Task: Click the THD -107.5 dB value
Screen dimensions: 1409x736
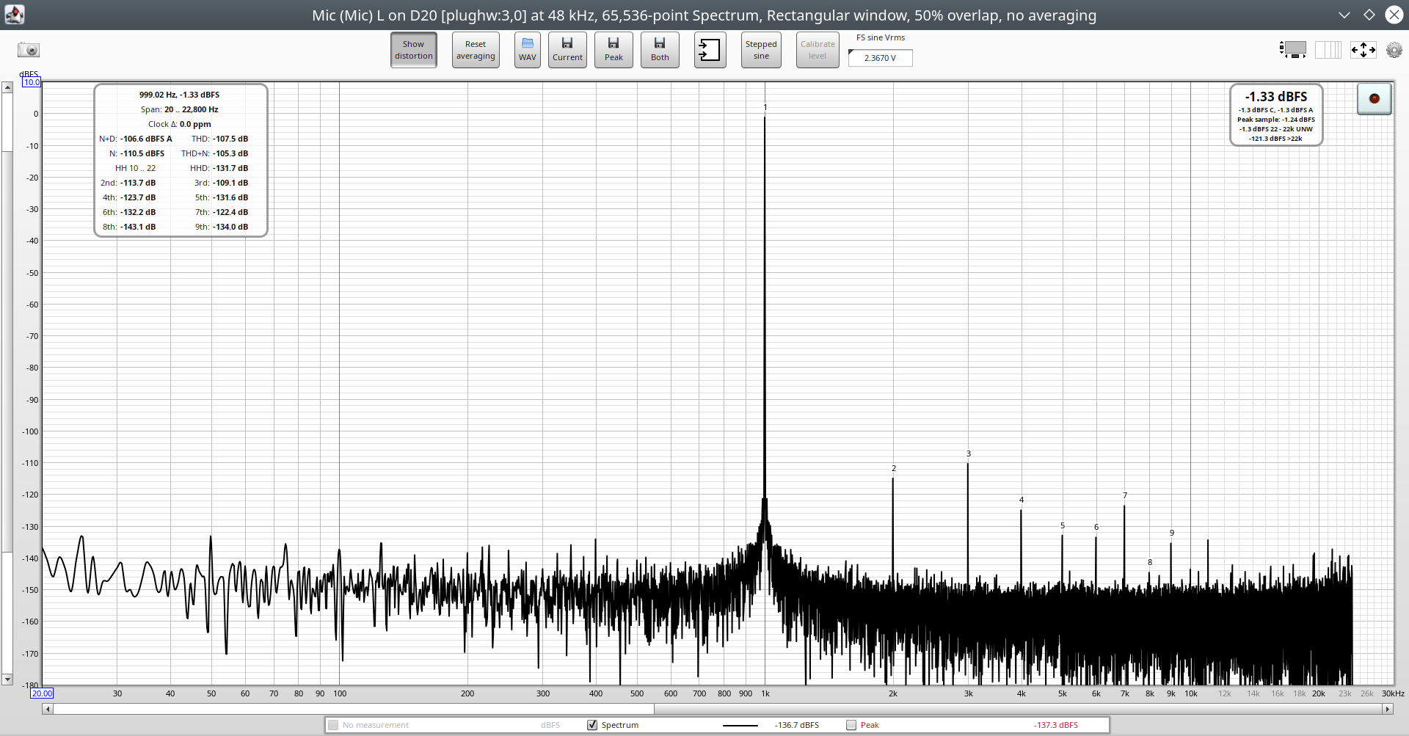Action: (230, 139)
